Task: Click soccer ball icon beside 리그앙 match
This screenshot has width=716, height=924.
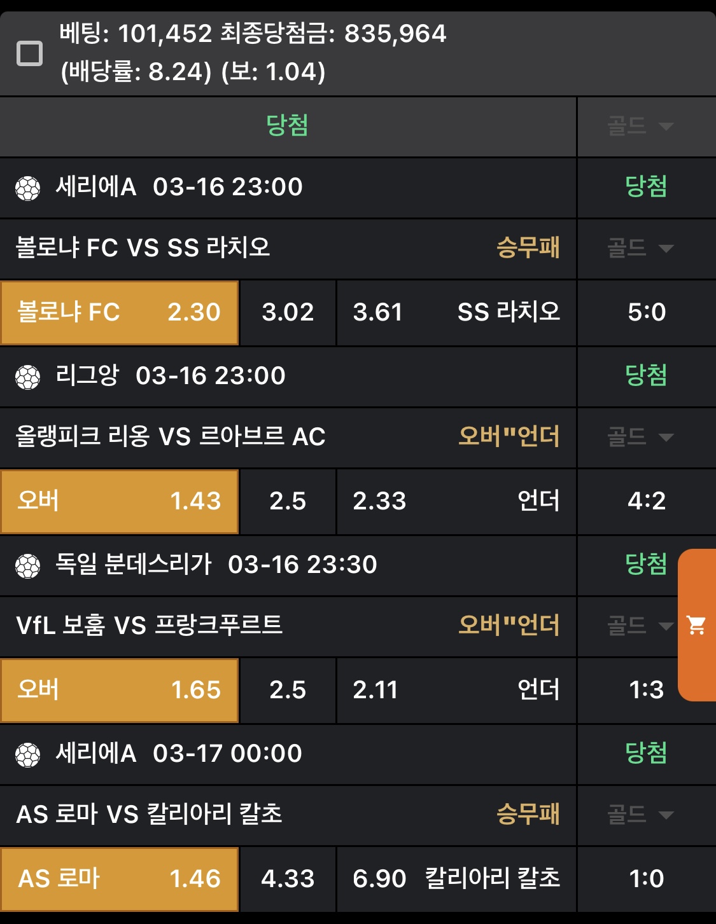Action: (x=28, y=376)
